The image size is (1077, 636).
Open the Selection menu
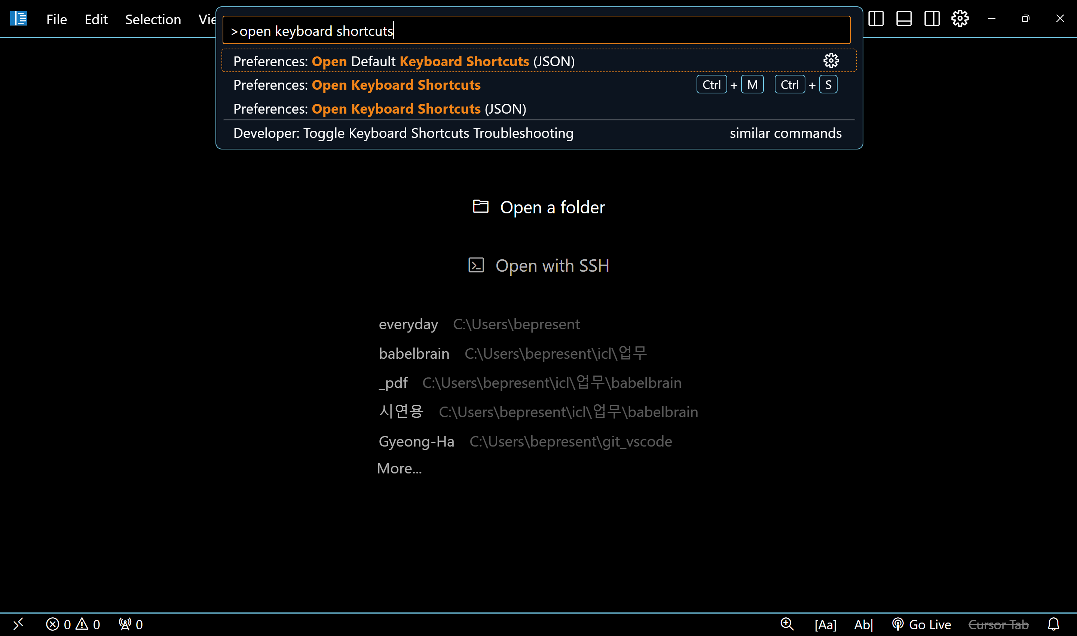click(x=153, y=19)
